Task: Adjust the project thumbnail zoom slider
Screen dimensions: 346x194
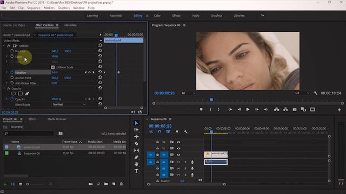Action: pos(35,184)
